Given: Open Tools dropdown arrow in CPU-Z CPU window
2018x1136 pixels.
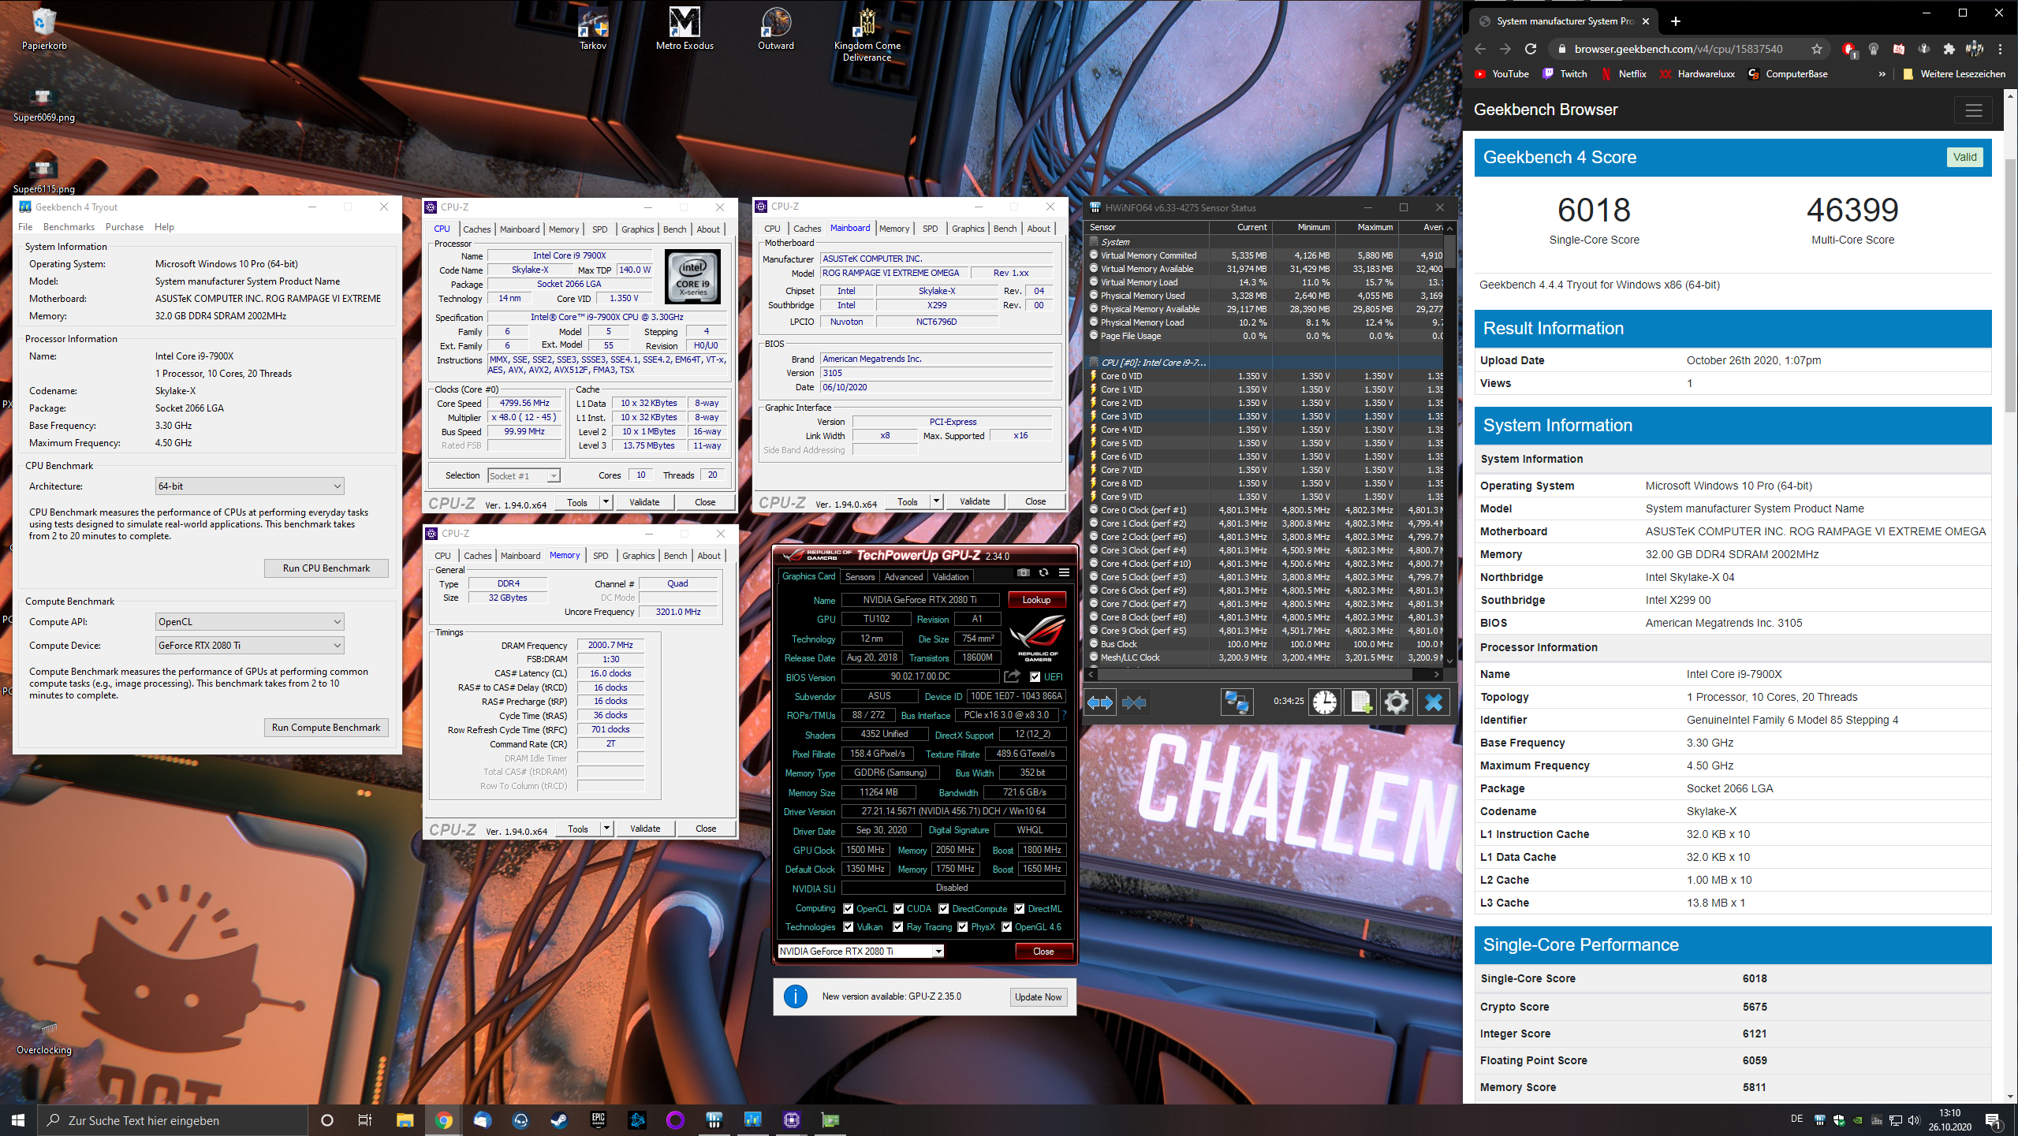Looking at the screenshot, I should [x=606, y=502].
